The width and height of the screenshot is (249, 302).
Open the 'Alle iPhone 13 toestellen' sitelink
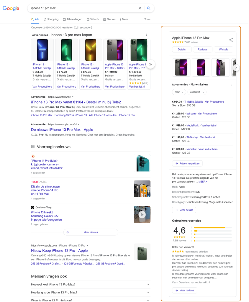pos(103,115)
